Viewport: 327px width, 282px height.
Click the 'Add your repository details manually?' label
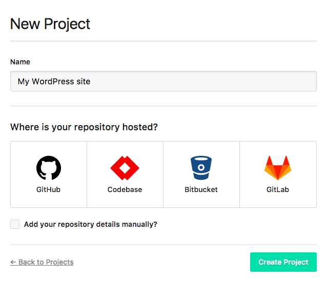[x=91, y=224]
